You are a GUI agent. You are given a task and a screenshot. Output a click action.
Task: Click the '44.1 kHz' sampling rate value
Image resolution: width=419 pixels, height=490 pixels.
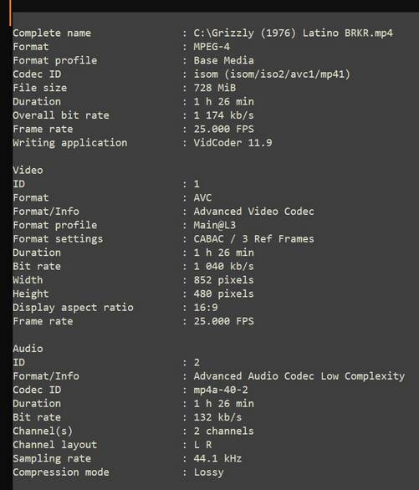click(217, 459)
